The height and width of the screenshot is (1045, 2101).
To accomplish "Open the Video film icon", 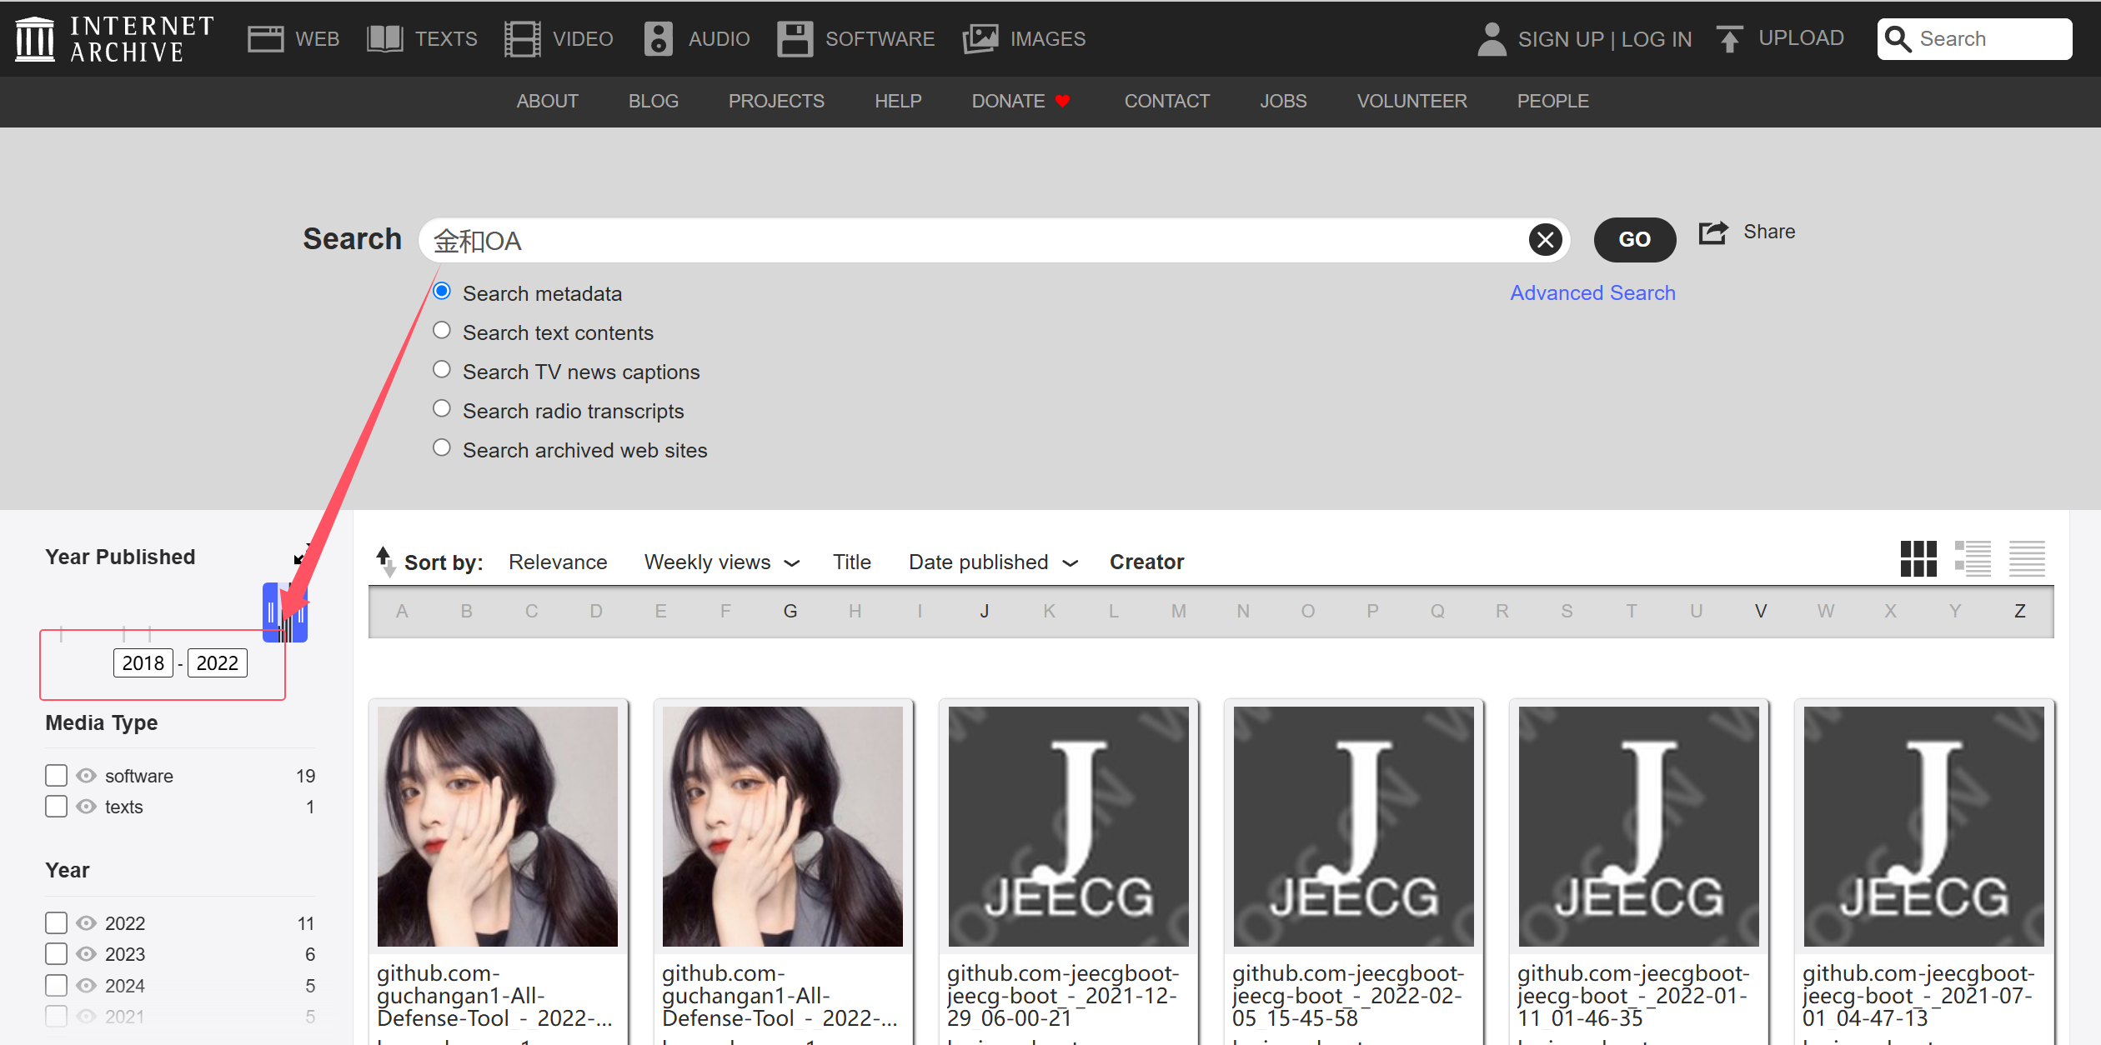I will (523, 38).
